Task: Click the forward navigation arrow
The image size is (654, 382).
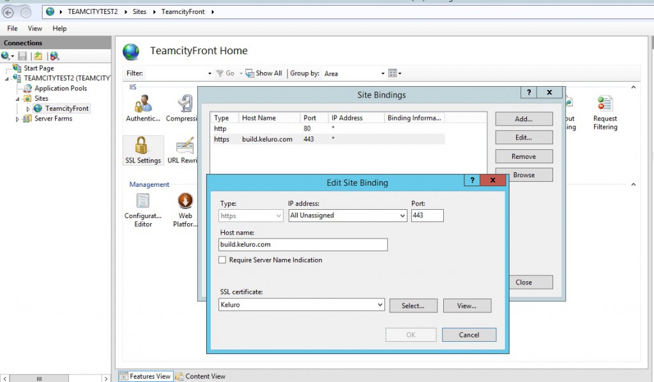Action: 26,13
